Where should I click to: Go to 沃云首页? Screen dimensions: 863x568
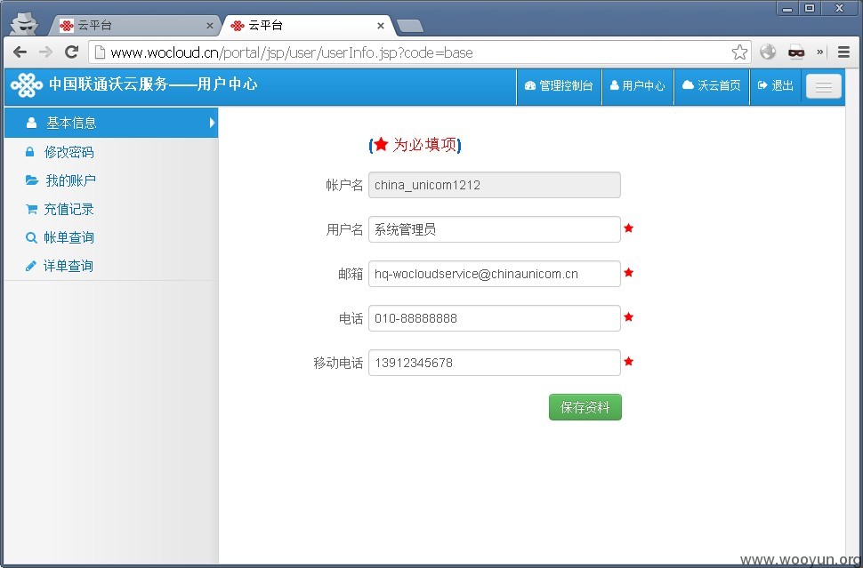coord(712,85)
